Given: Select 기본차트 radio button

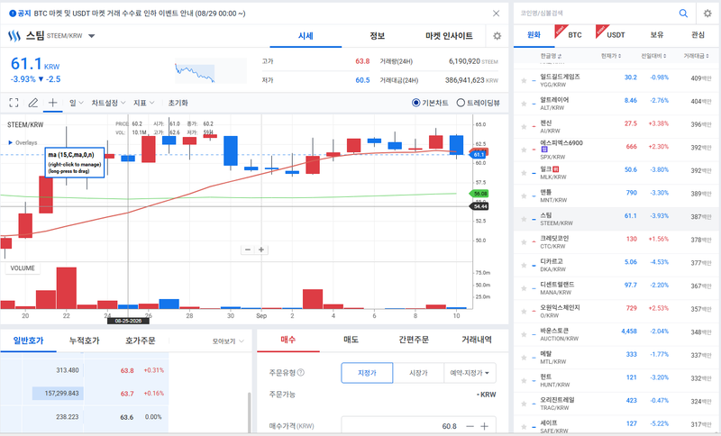Looking at the screenshot, I should [415, 103].
